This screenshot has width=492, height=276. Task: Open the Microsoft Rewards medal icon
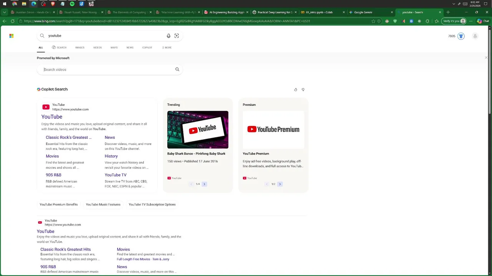[x=461, y=36]
